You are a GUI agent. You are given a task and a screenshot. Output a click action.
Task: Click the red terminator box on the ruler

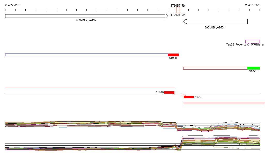click(178, 10)
